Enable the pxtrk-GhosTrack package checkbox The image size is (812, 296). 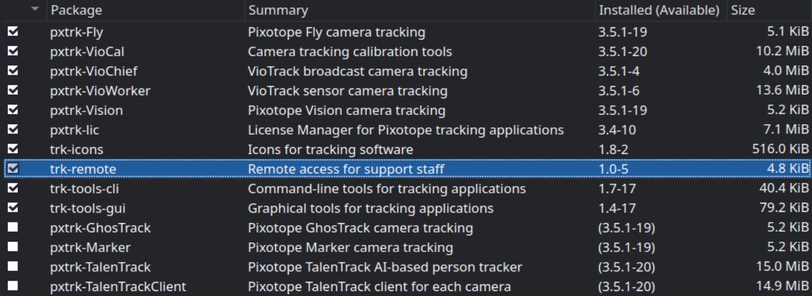(12, 227)
